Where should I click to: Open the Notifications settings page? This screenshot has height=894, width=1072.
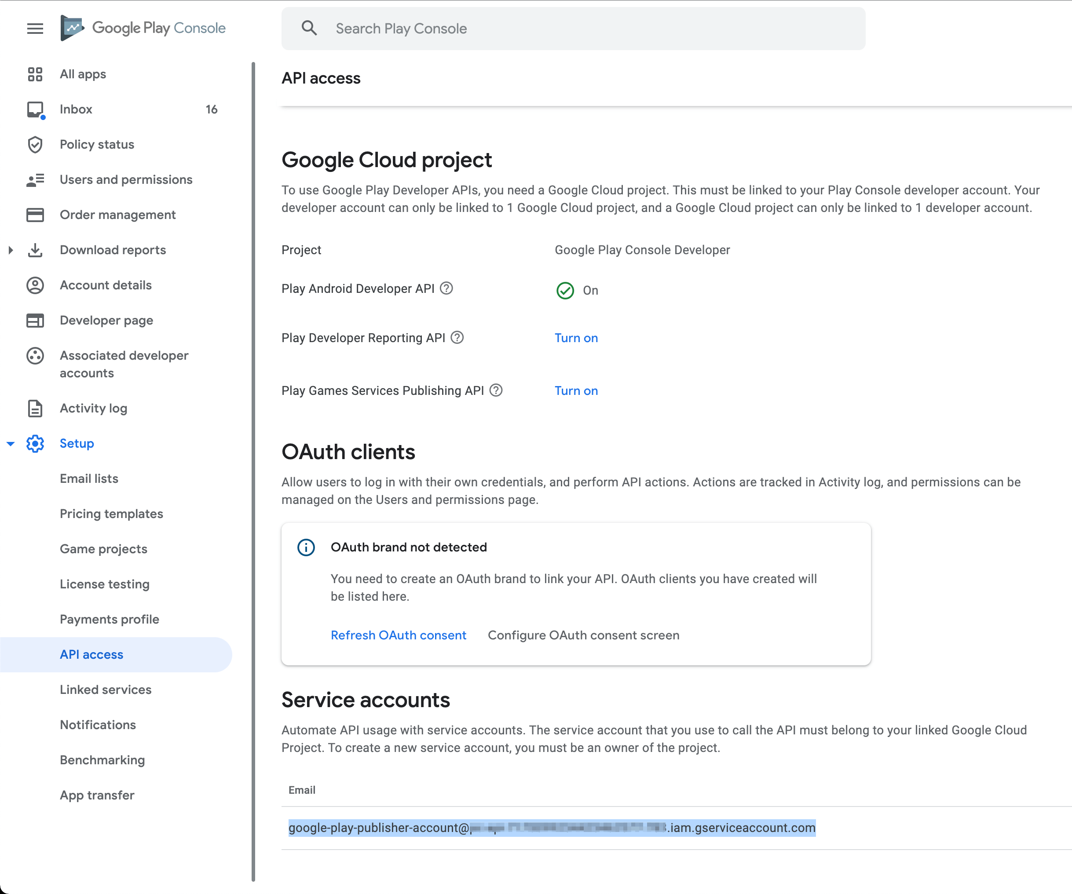tap(98, 725)
